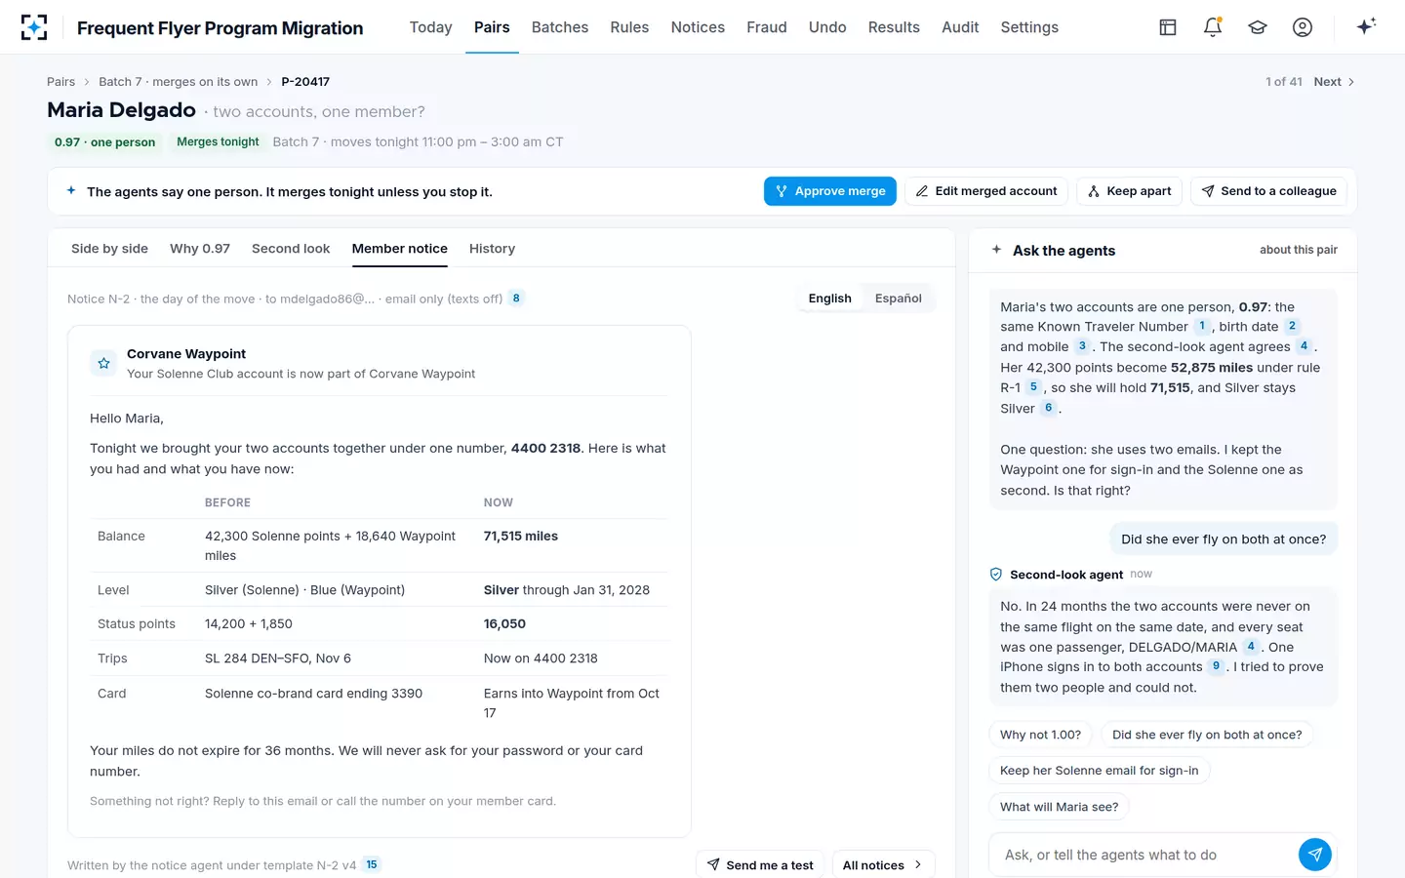Select 'Keep her Solenne email for sign-in' suggestion
Screen dimensions: 1405x878
pyautogui.click(x=1100, y=771)
